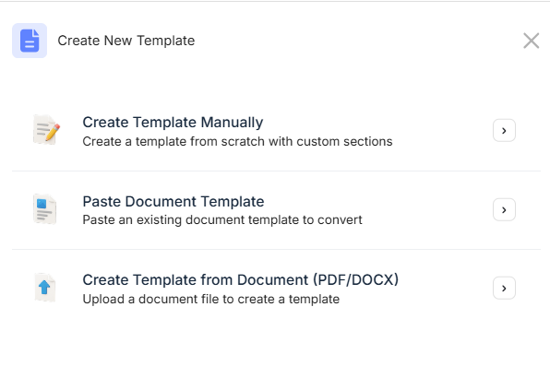
Task: Choose the Paste Document Template heading
Action: [x=173, y=202]
